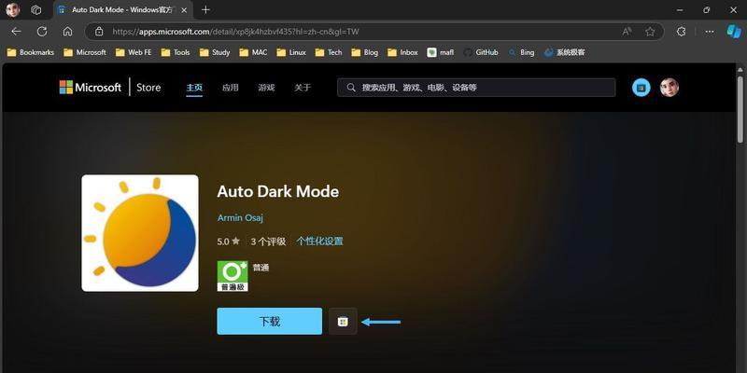The width and height of the screenshot is (747, 373).
Task: Open the Tools bookmarks folder
Action: 176,52
